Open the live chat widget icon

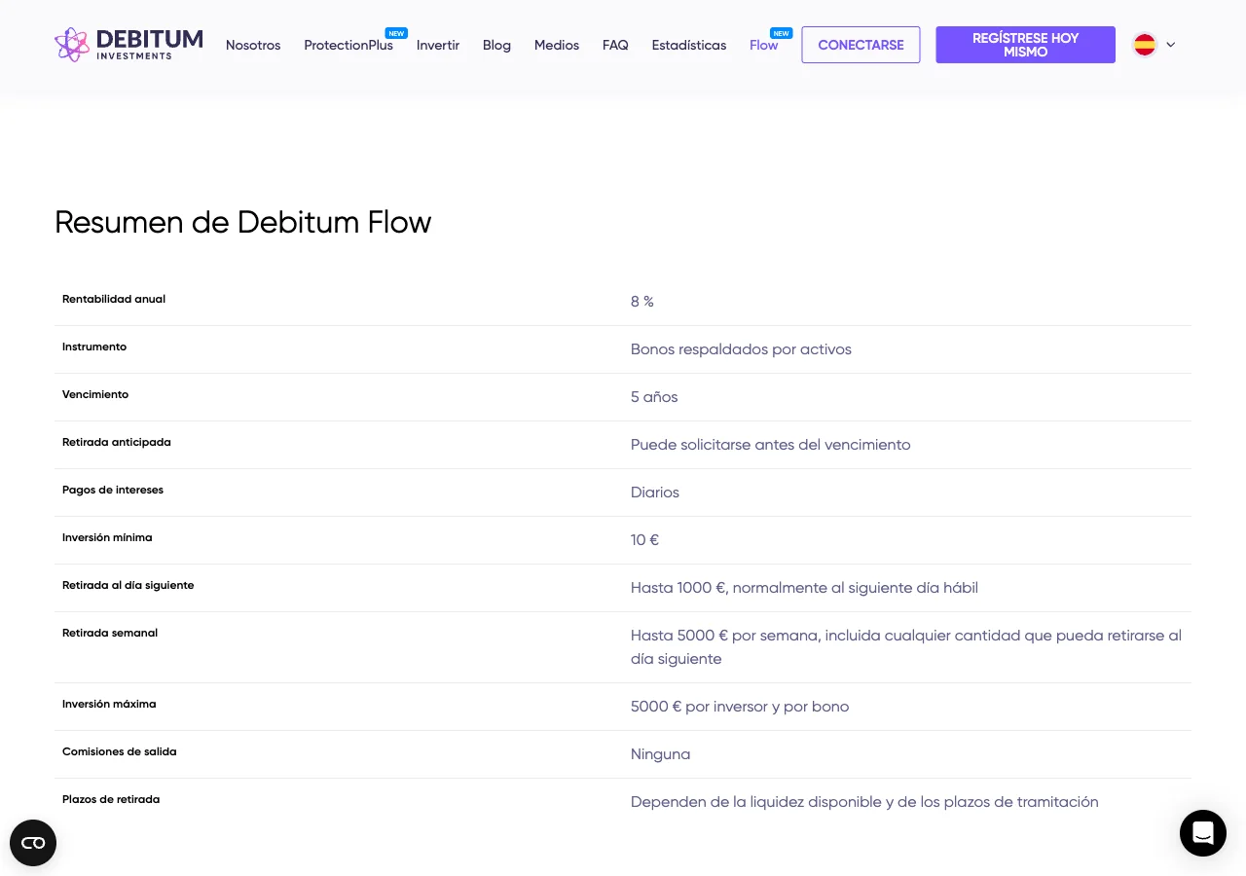pos(1203,833)
